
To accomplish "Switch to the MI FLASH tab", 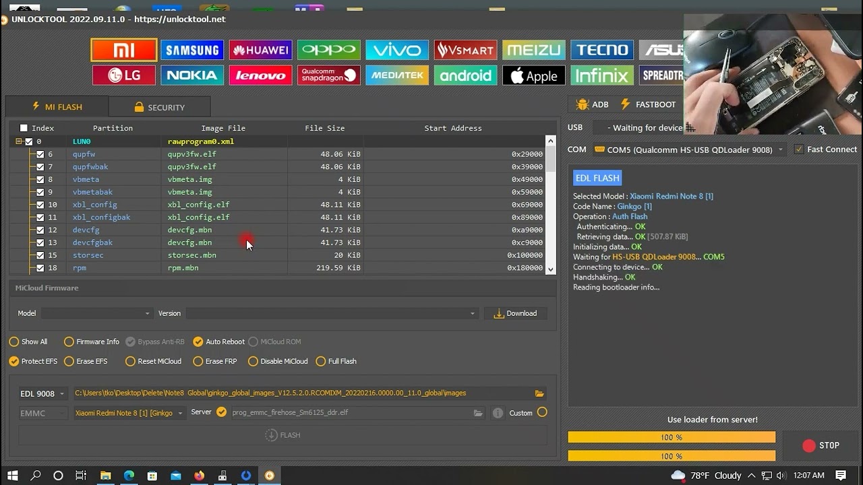I will pos(57,107).
